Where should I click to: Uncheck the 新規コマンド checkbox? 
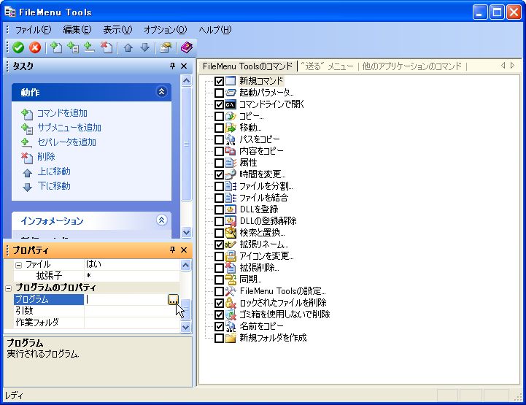(x=219, y=81)
